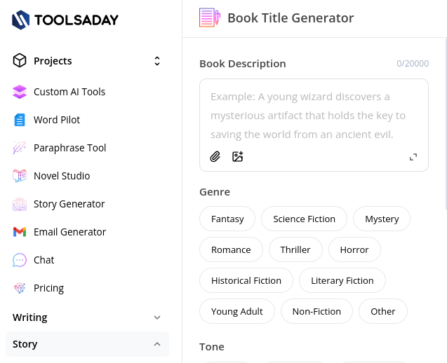Click the Tone section label

pyautogui.click(x=212, y=347)
